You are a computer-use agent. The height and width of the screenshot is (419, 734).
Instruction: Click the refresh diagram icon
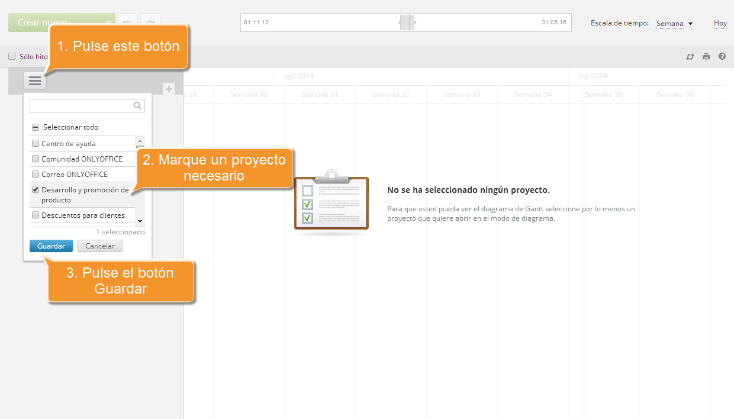tap(690, 57)
